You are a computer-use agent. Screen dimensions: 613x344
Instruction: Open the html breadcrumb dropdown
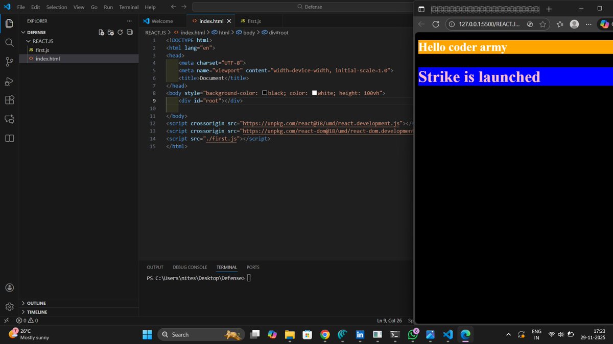coord(221,32)
